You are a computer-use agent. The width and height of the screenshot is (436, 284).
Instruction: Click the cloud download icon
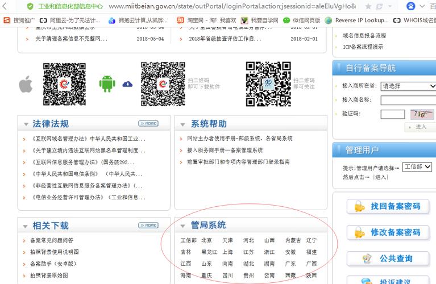pyautogui.click(x=127, y=84)
